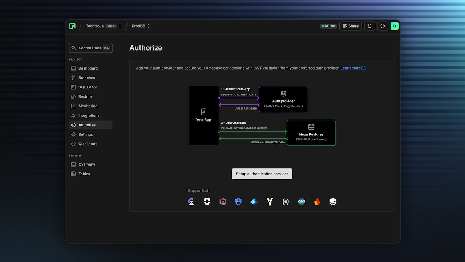
Task: Open the user avatar "D" menu
Action: tap(395, 26)
